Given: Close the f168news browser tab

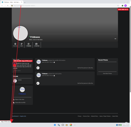Looking at the screenshot, I should coord(22,2).
